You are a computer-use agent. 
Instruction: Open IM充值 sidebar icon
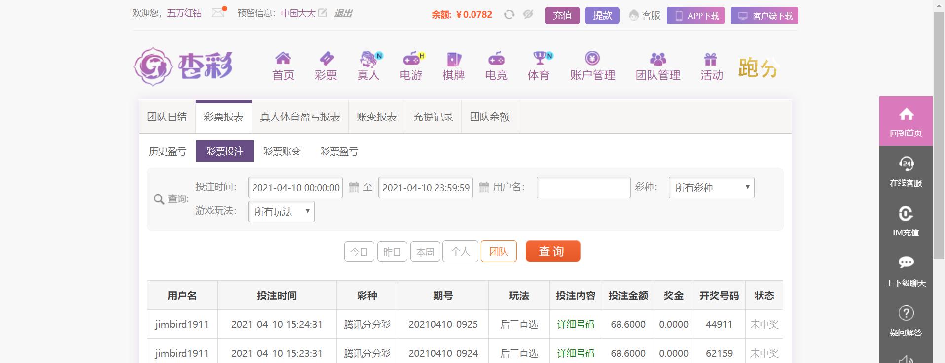[906, 221]
